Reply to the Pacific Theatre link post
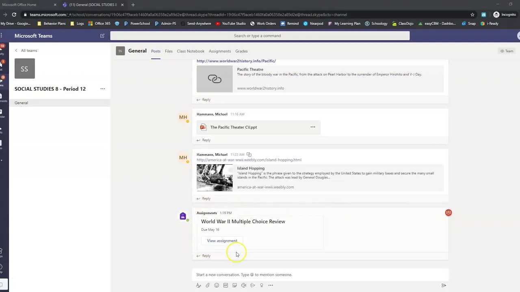Viewport: 520px width, 292px height. tap(204, 100)
